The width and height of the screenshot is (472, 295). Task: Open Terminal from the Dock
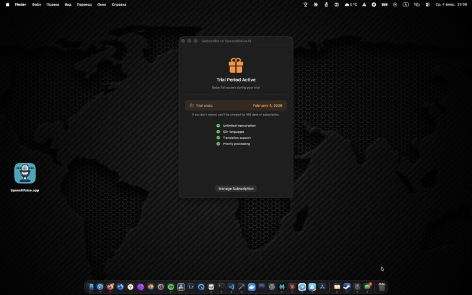[221, 287]
